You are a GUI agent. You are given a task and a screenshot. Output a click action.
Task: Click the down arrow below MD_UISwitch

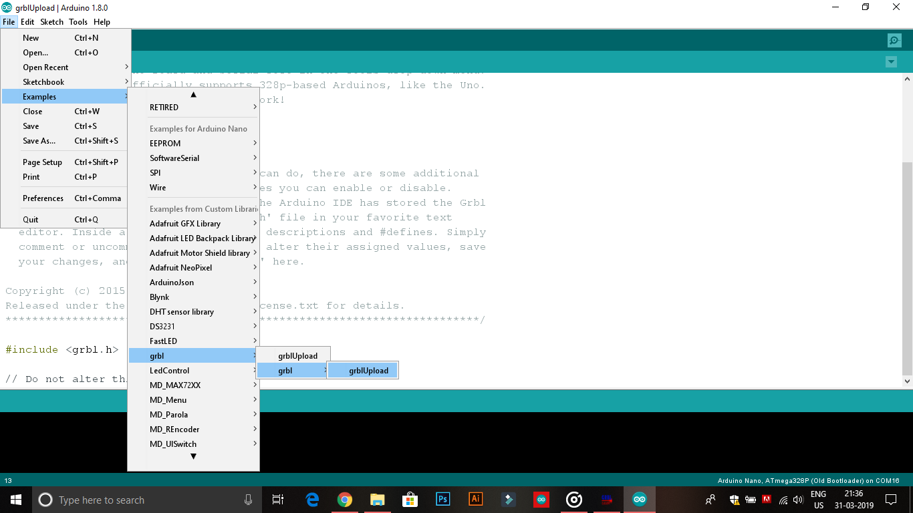point(193,456)
